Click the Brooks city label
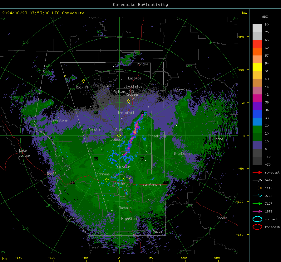 pos(222,218)
